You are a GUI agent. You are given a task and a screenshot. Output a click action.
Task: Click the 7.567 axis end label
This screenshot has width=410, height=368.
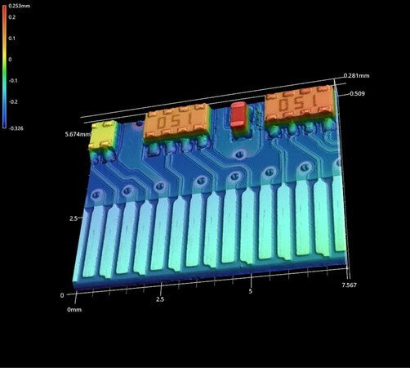point(349,285)
